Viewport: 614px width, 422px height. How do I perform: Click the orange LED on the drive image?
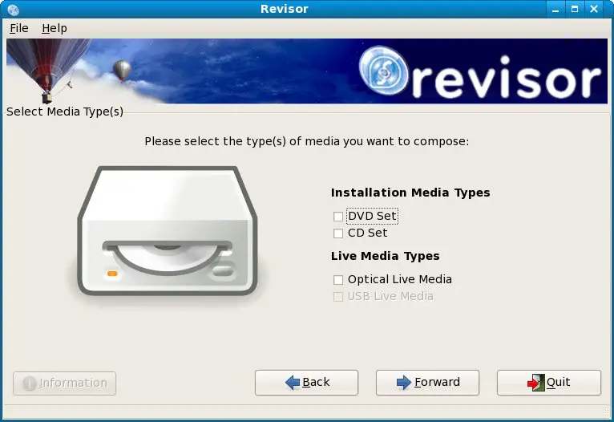point(112,274)
